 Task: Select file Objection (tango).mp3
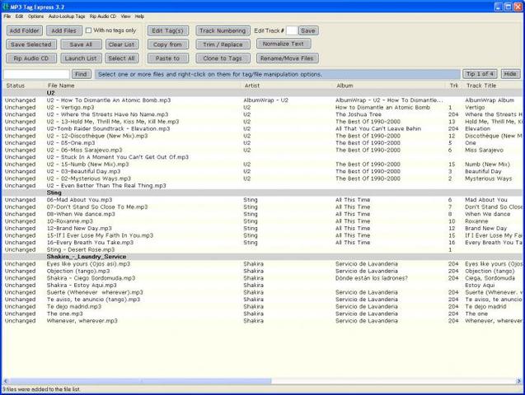pos(78,271)
